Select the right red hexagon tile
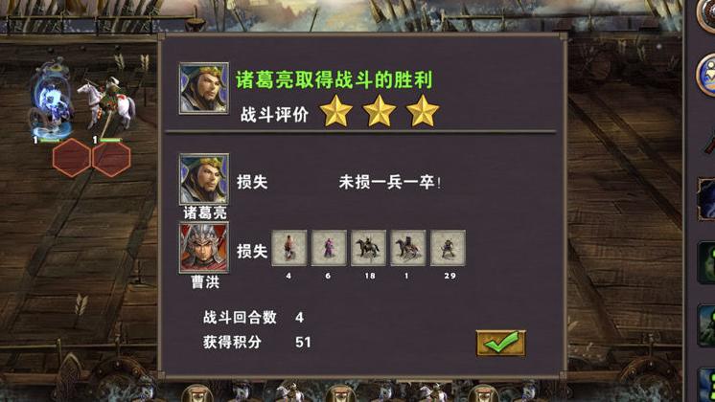The height and width of the screenshot is (402, 715). 111,158
